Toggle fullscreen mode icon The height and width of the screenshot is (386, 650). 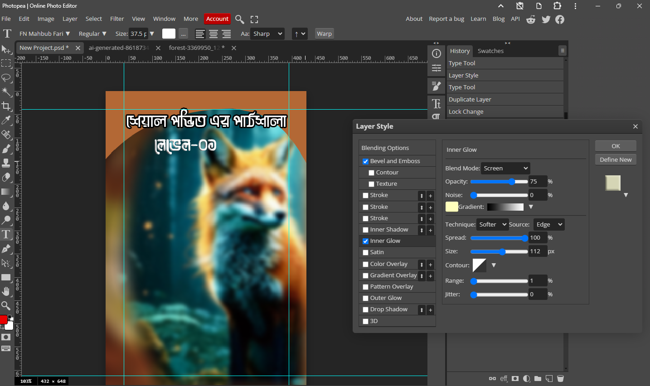[x=254, y=19]
